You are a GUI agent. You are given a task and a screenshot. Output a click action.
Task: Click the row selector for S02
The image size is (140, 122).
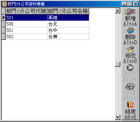point(4,37)
